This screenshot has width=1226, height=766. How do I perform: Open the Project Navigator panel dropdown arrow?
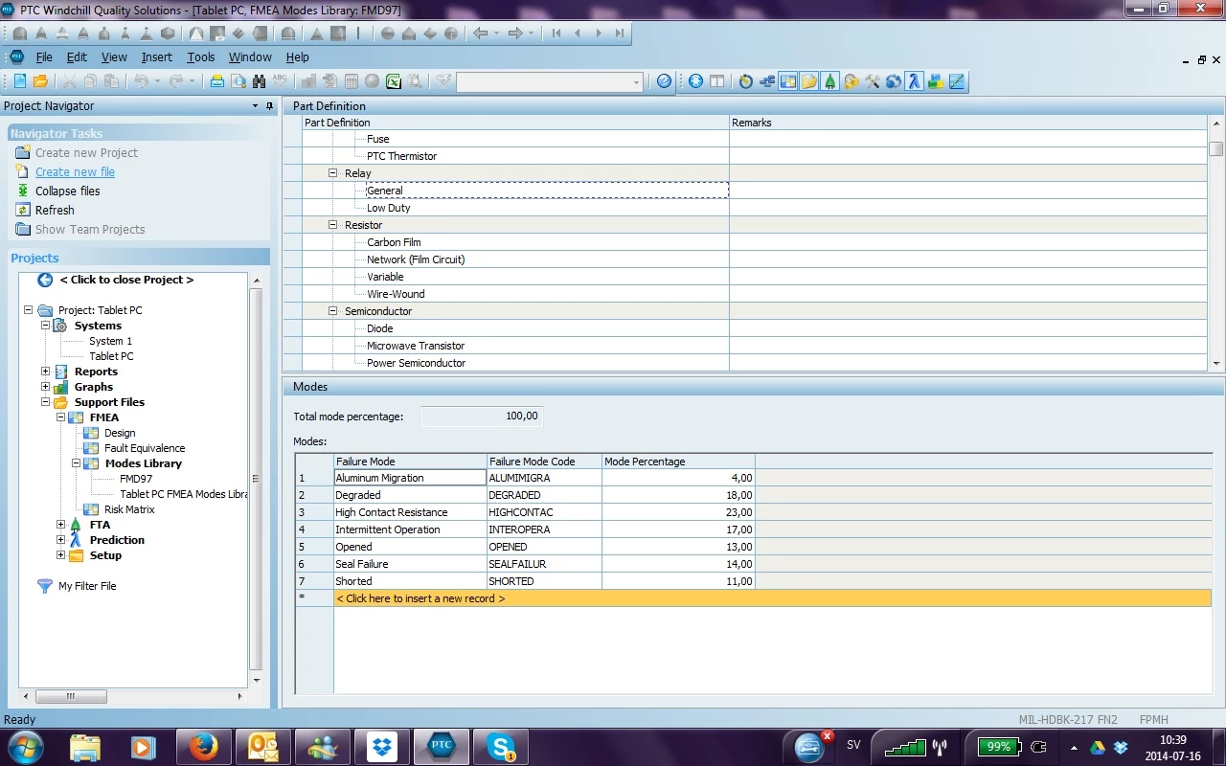(255, 106)
